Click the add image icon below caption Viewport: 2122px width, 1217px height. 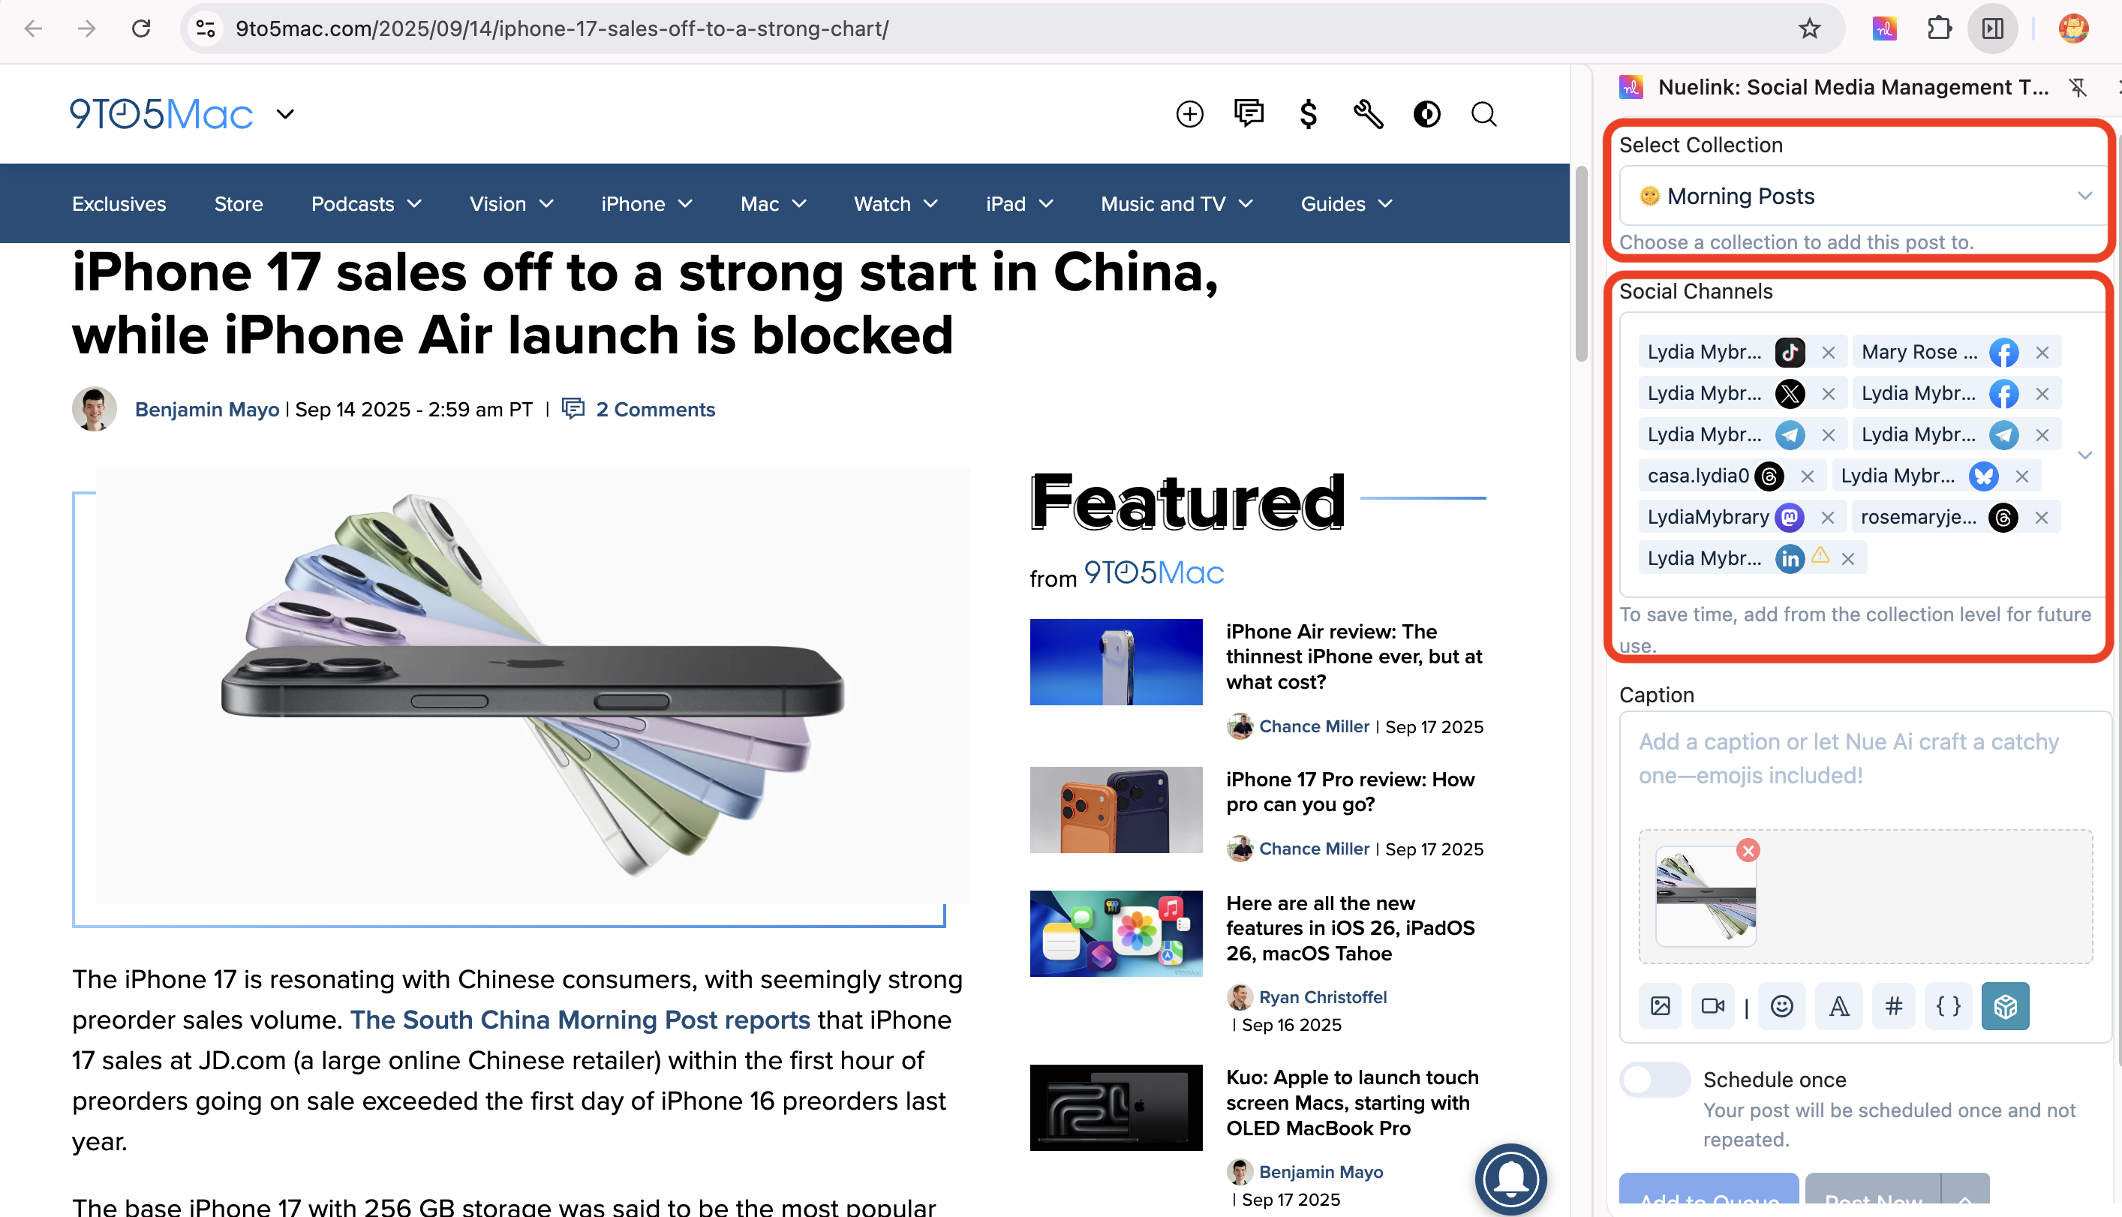pyautogui.click(x=1661, y=1005)
